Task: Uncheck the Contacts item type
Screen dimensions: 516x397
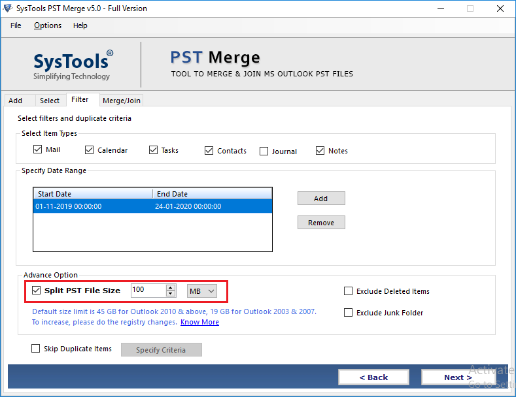Action: click(x=209, y=151)
